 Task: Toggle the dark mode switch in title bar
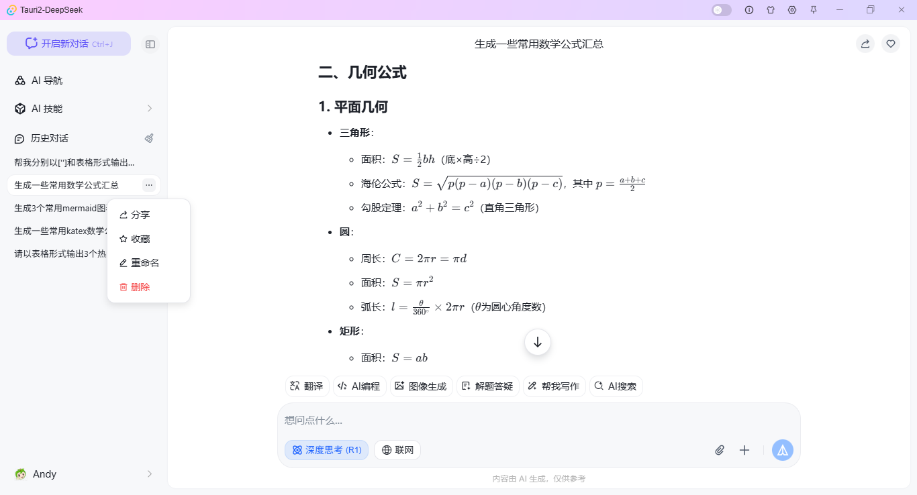coord(721,10)
